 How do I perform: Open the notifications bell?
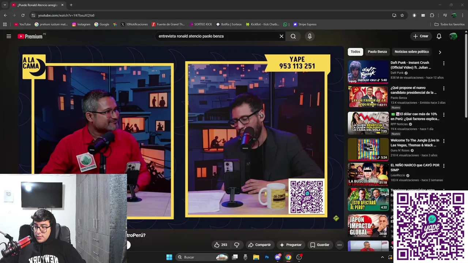point(439,36)
